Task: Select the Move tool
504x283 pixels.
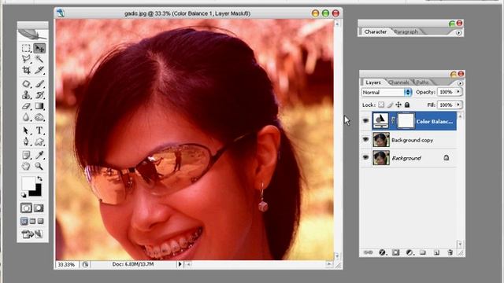Action: click(x=39, y=48)
